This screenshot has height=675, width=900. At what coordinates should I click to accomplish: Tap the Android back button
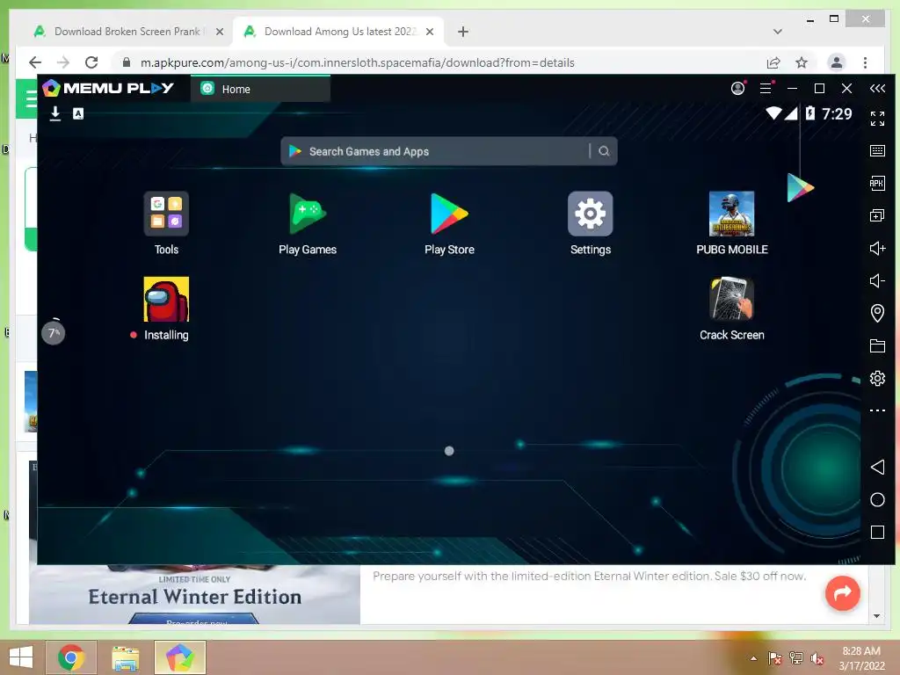tap(877, 468)
